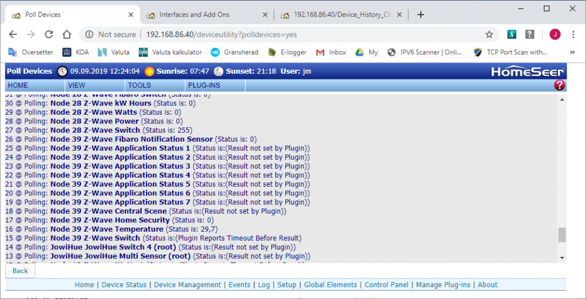Click the HomeSeer logo

527,71
